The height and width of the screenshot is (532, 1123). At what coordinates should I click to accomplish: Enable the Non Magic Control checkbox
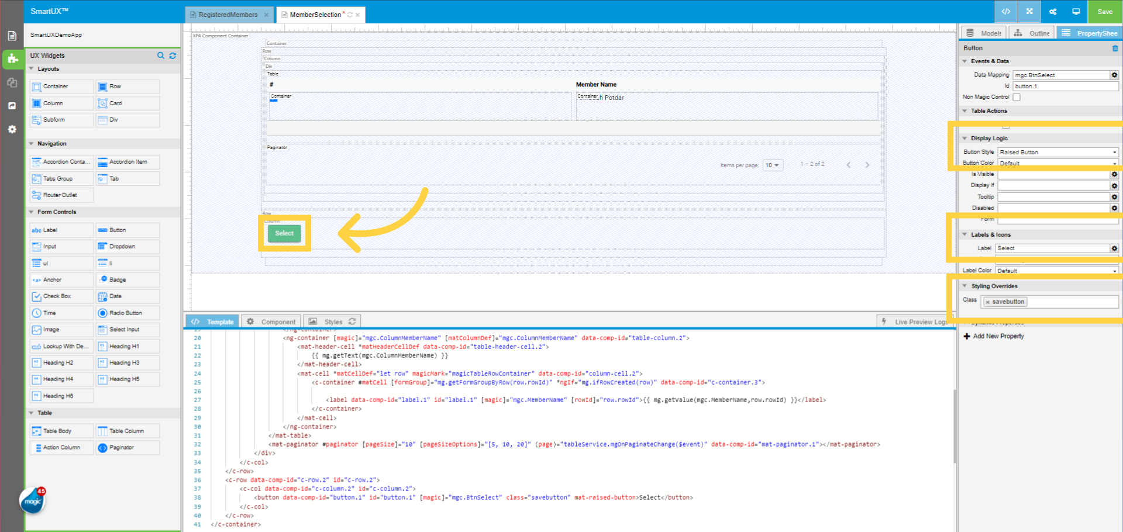(x=1017, y=97)
